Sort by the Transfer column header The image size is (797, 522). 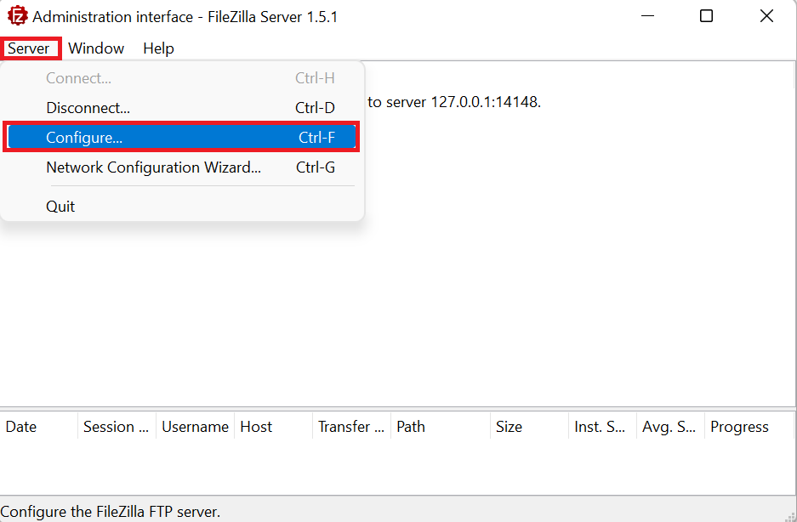[x=352, y=427]
